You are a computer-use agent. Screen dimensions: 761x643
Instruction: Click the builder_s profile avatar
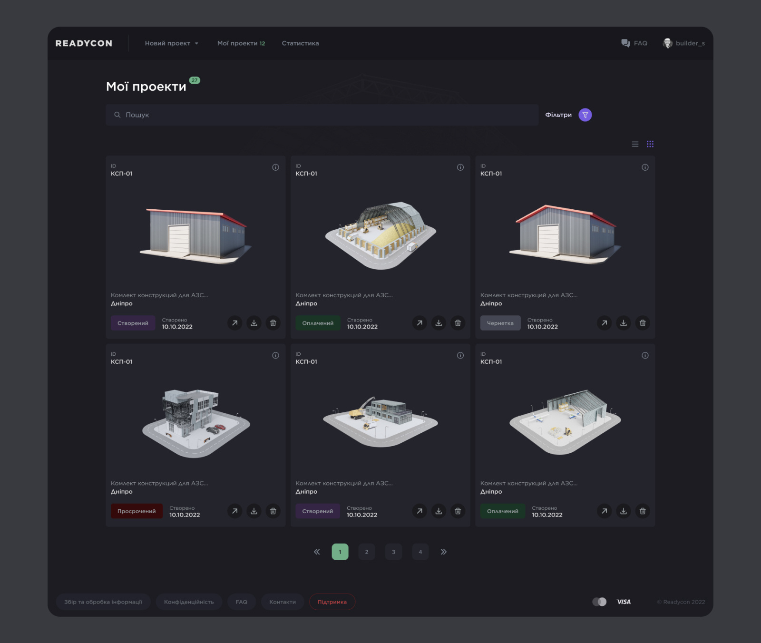click(668, 43)
